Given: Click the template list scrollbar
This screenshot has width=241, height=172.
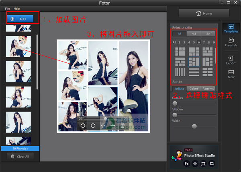Looking at the screenshot, I should (216, 56).
